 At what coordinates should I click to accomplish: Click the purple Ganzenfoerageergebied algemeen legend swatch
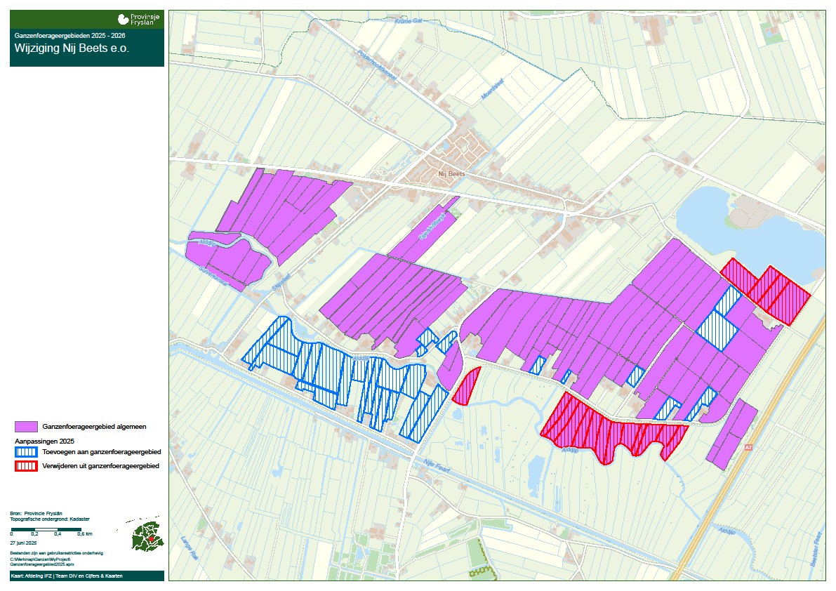coord(26,427)
